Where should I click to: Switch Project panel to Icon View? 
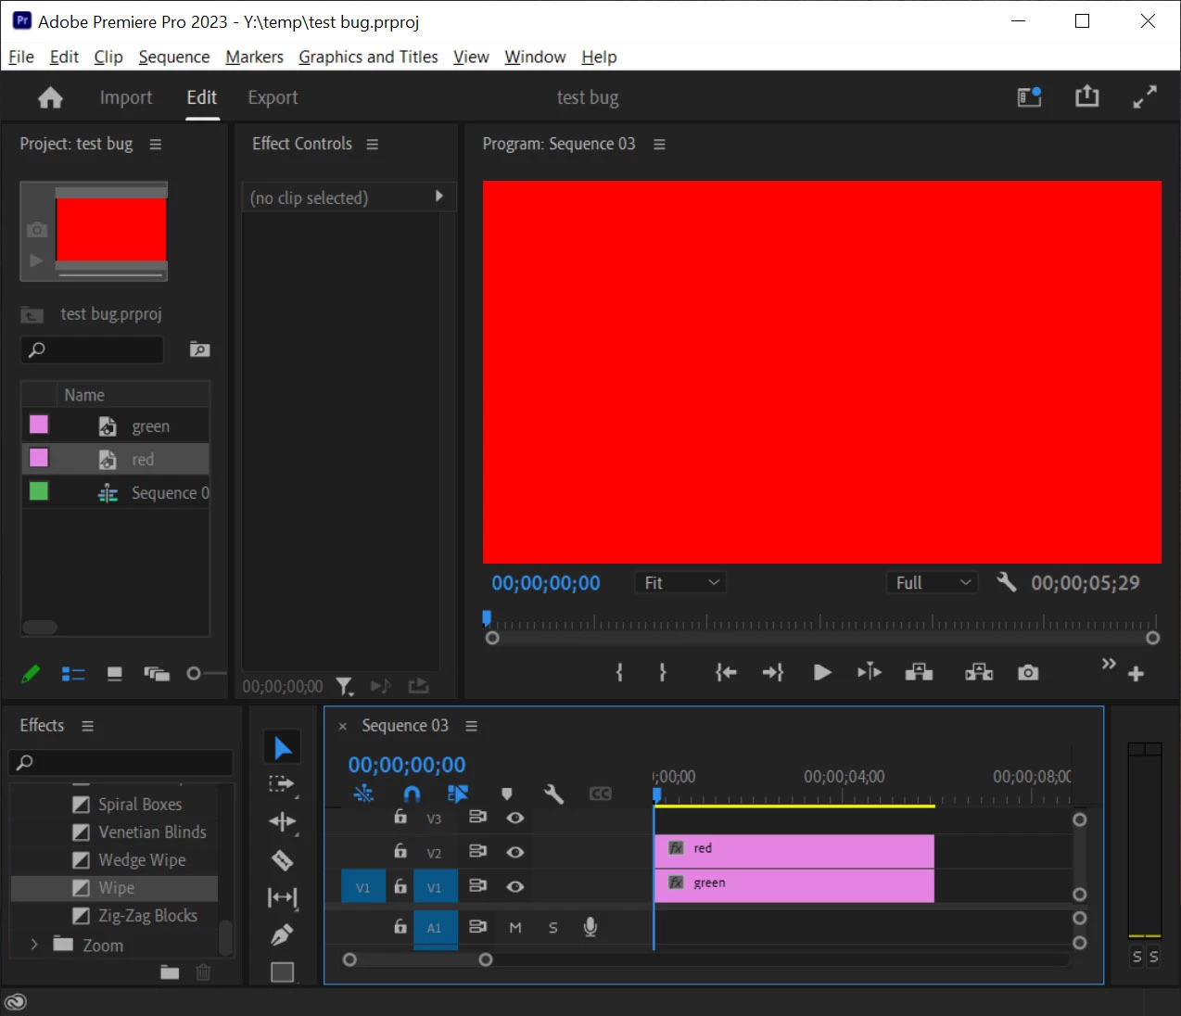pyautogui.click(x=115, y=674)
